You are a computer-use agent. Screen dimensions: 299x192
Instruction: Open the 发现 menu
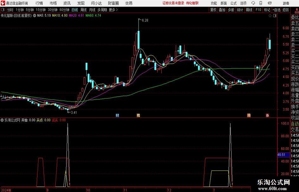pyautogui.click(x=81, y=3)
